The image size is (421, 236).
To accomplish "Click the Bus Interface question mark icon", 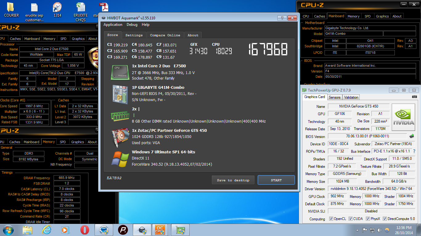I will (414, 151).
